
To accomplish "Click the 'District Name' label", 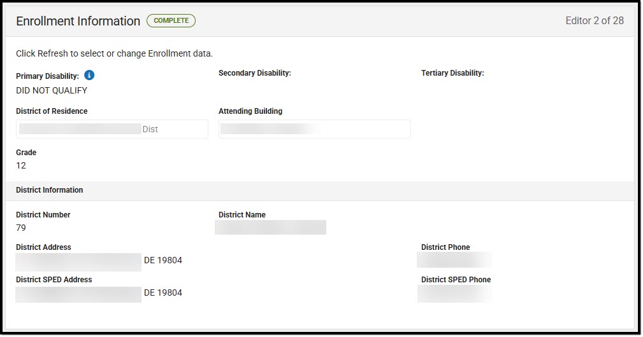I will click(242, 215).
